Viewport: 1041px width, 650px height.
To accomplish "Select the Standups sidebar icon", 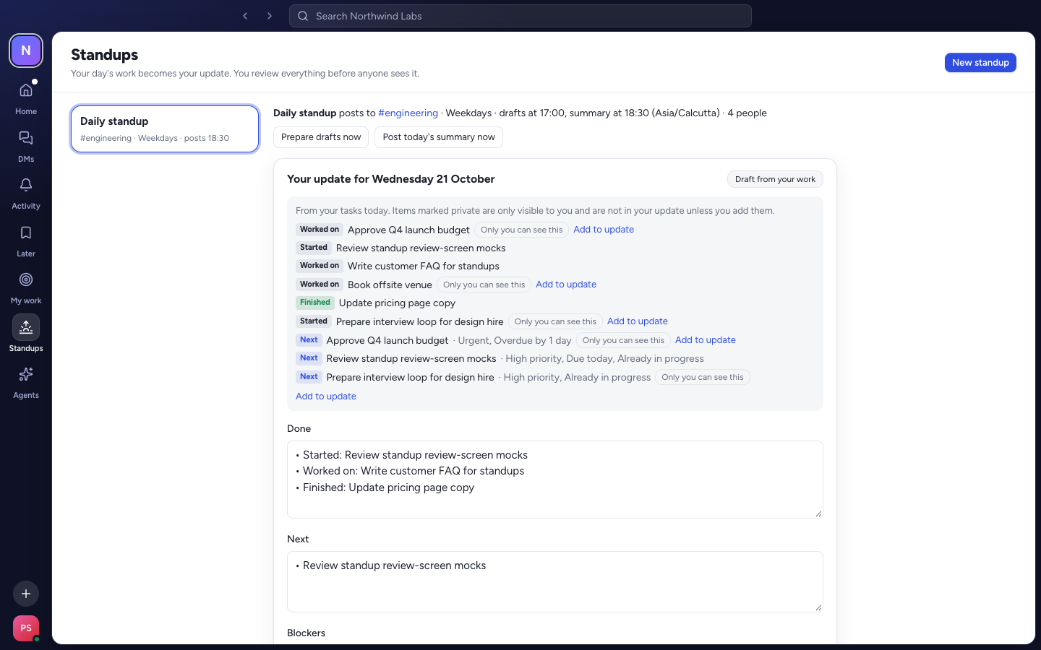I will pyautogui.click(x=26, y=327).
